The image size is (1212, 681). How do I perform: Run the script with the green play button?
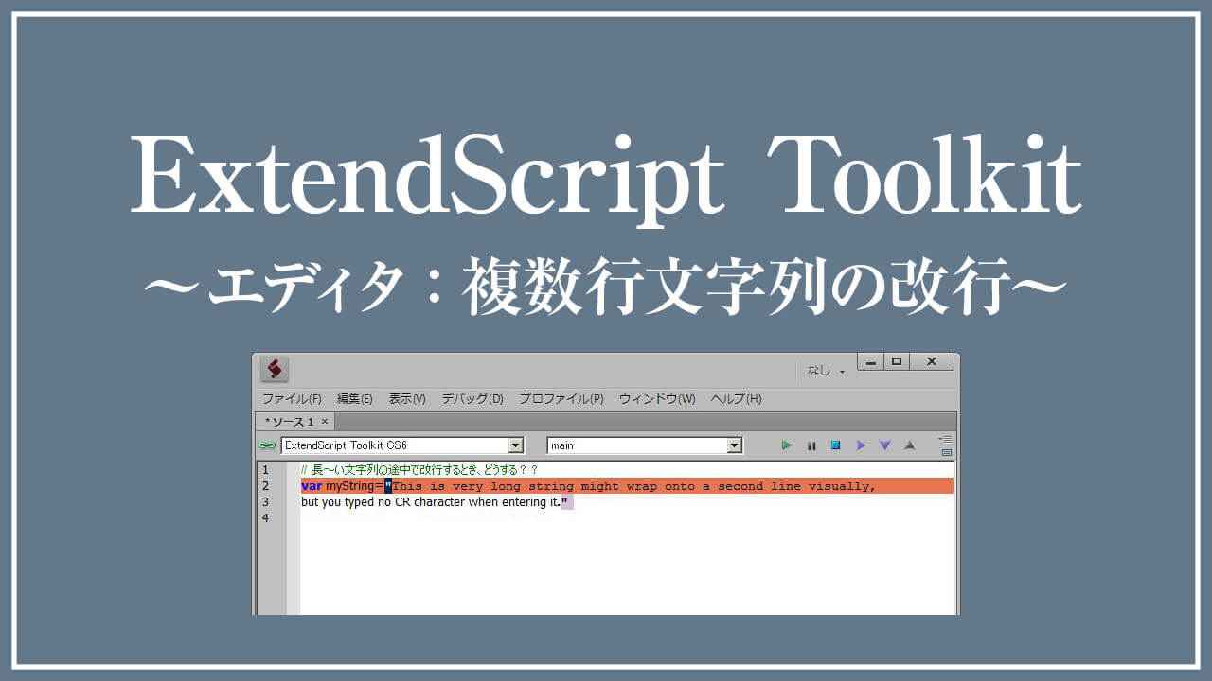point(786,445)
